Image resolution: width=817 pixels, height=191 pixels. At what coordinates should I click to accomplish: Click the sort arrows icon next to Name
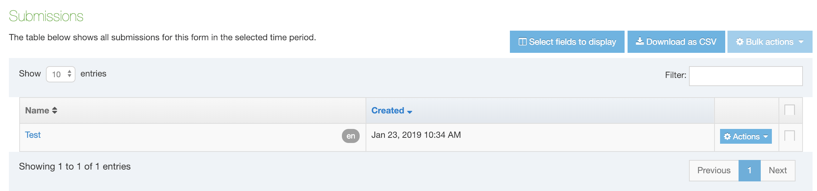[x=55, y=110]
